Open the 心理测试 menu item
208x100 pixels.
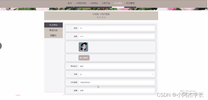pos(94,3)
